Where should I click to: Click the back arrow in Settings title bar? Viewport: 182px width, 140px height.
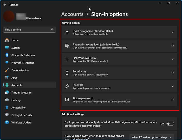[x=5, y=5]
